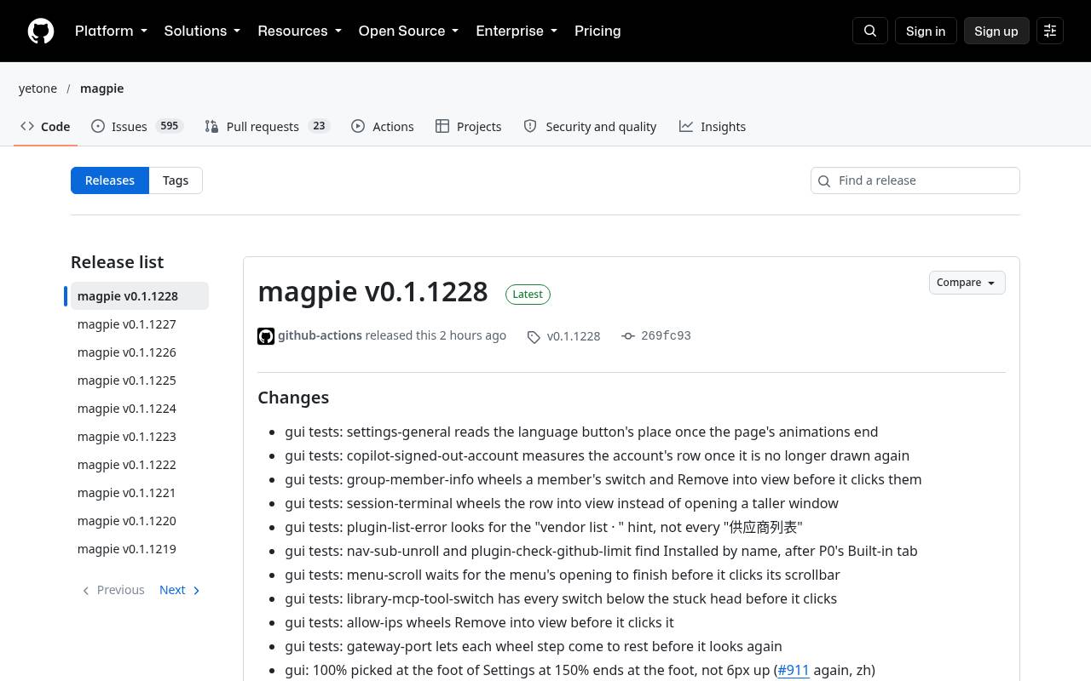Open the Issues tab
The width and height of the screenshot is (1091, 681).
pos(136,127)
